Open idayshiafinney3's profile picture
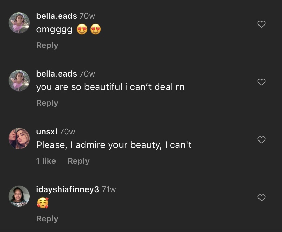This screenshot has height=232, width=282. (x=19, y=196)
